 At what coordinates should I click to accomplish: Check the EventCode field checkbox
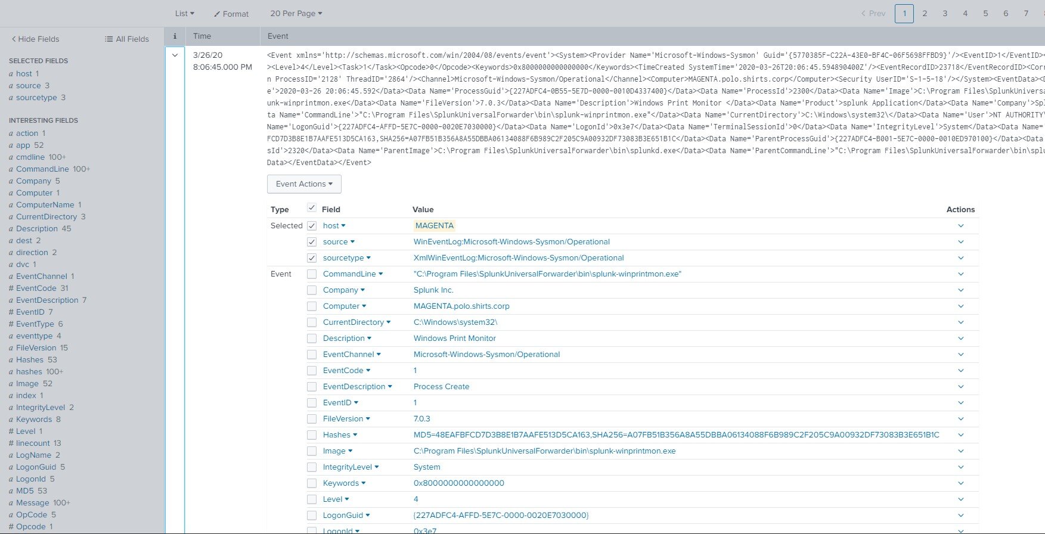click(x=311, y=371)
